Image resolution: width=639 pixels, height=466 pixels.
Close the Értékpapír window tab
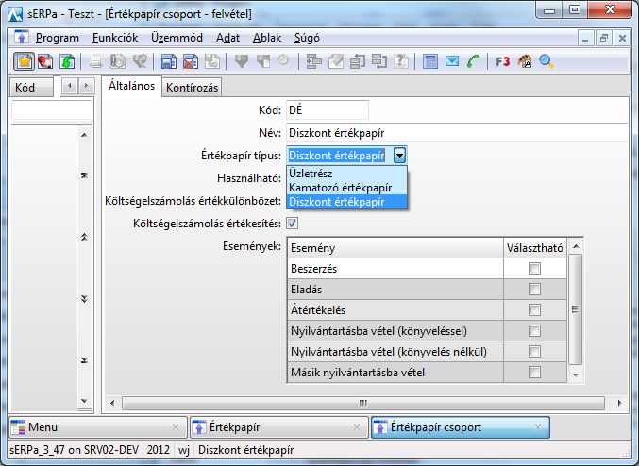(x=357, y=427)
